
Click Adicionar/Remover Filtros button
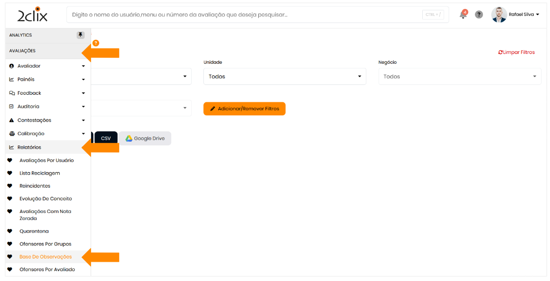pyautogui.click(x=244, y=109)
